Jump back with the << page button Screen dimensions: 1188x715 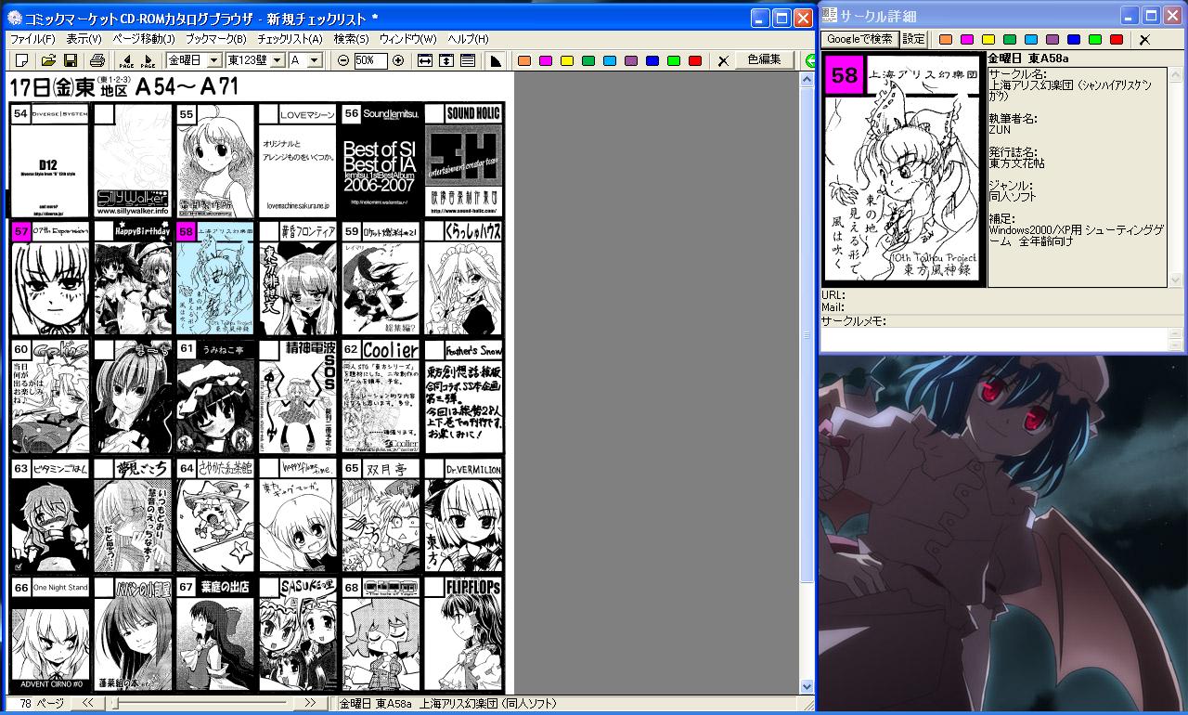(87, 704)
